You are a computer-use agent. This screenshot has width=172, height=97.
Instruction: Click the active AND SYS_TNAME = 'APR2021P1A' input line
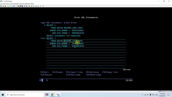click(x=86, y=46)
